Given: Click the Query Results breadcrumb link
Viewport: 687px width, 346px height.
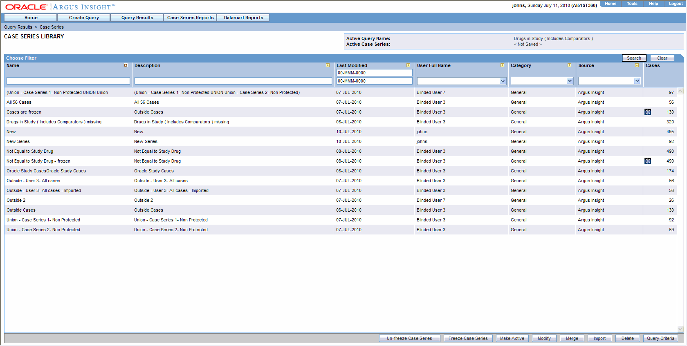Looking at the screenshot, I should (x=18, y=27).
